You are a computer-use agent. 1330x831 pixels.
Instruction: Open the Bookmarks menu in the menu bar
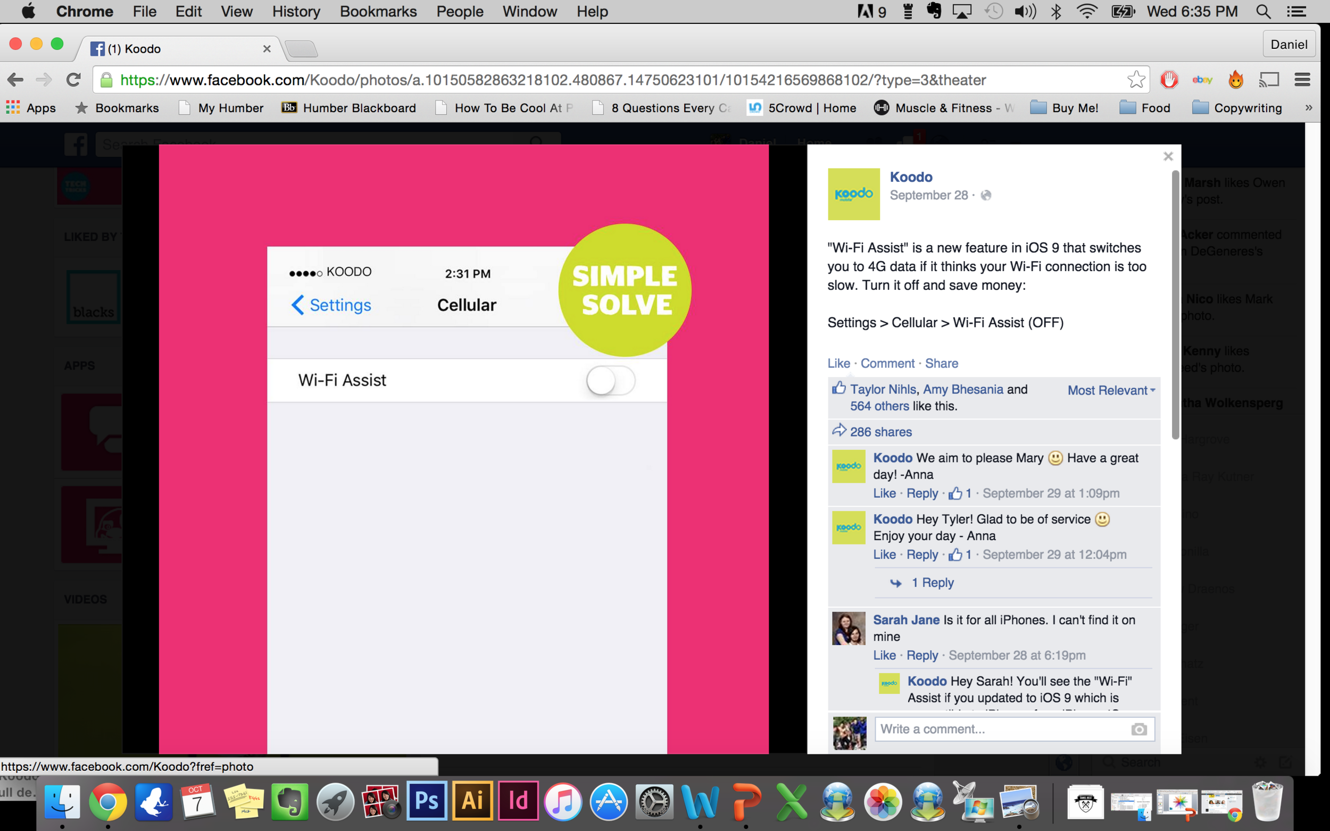coord(378,12)
